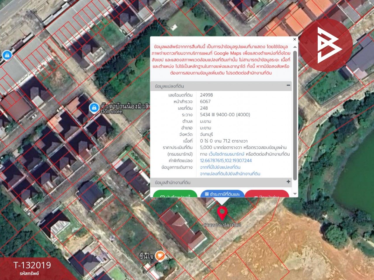The height and width of the screenshot is (280, 374).
Task: Expand the ข้อมูลสำนักงานที่ดิน section with plus
Action: coord(288,182)
